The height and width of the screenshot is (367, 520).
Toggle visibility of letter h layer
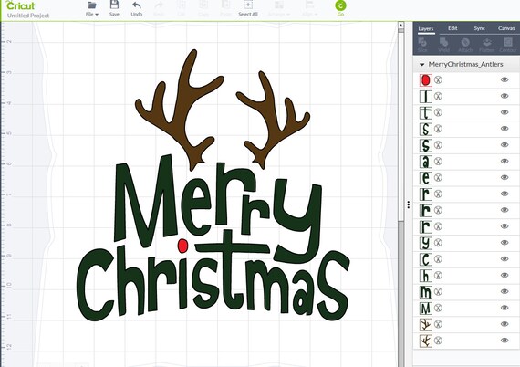pyautogui.click(x=504, y=275)
